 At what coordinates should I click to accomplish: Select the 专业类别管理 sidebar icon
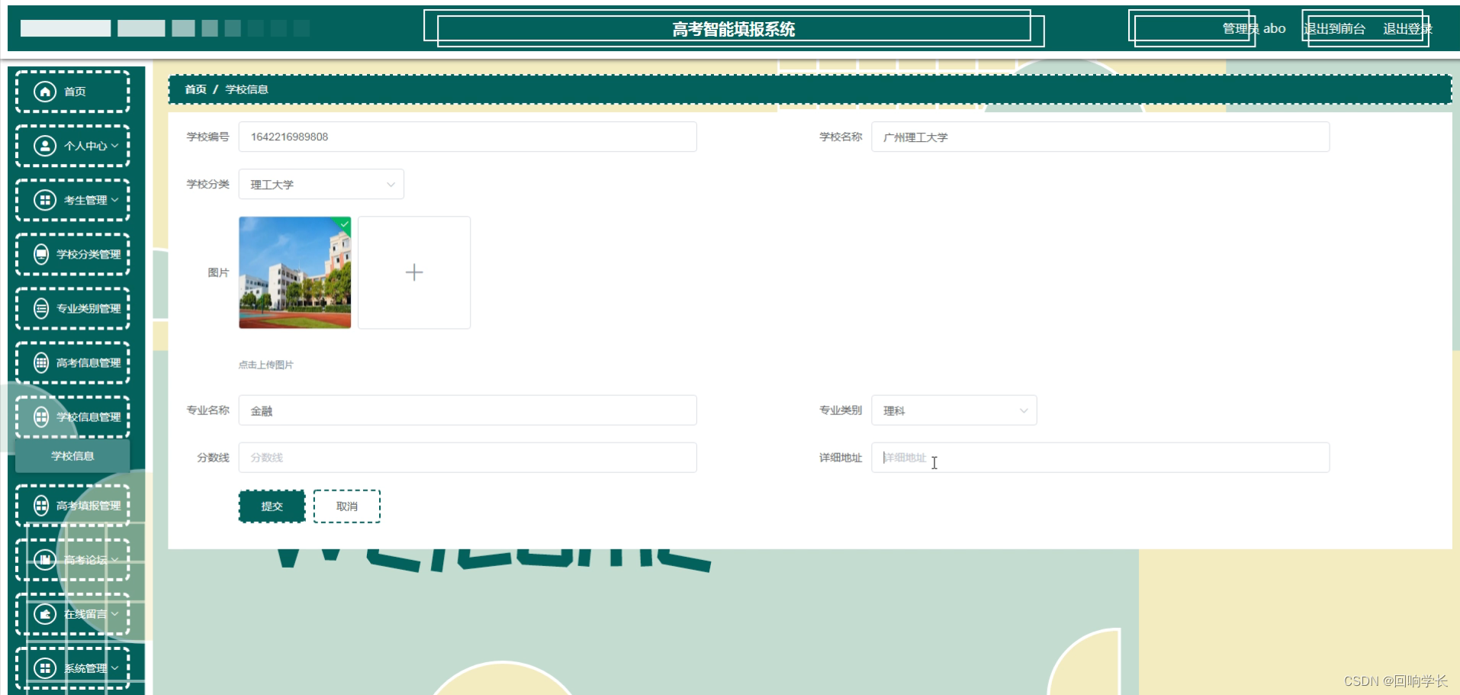tap(40, 307)
